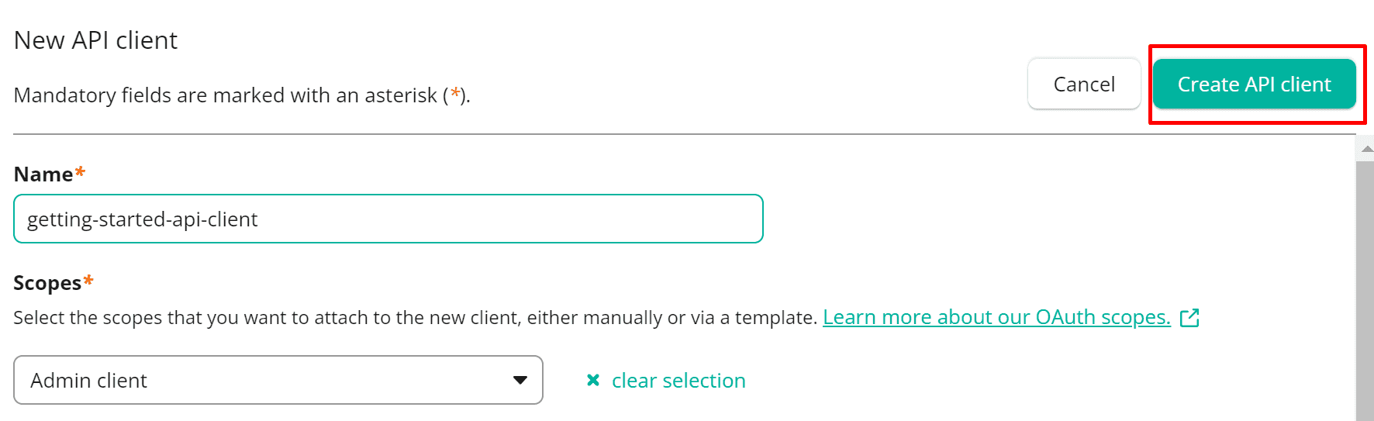Click the clear selection link text
The width and height of the screenshot is (1374, 421).
click(x=678, y=381)
